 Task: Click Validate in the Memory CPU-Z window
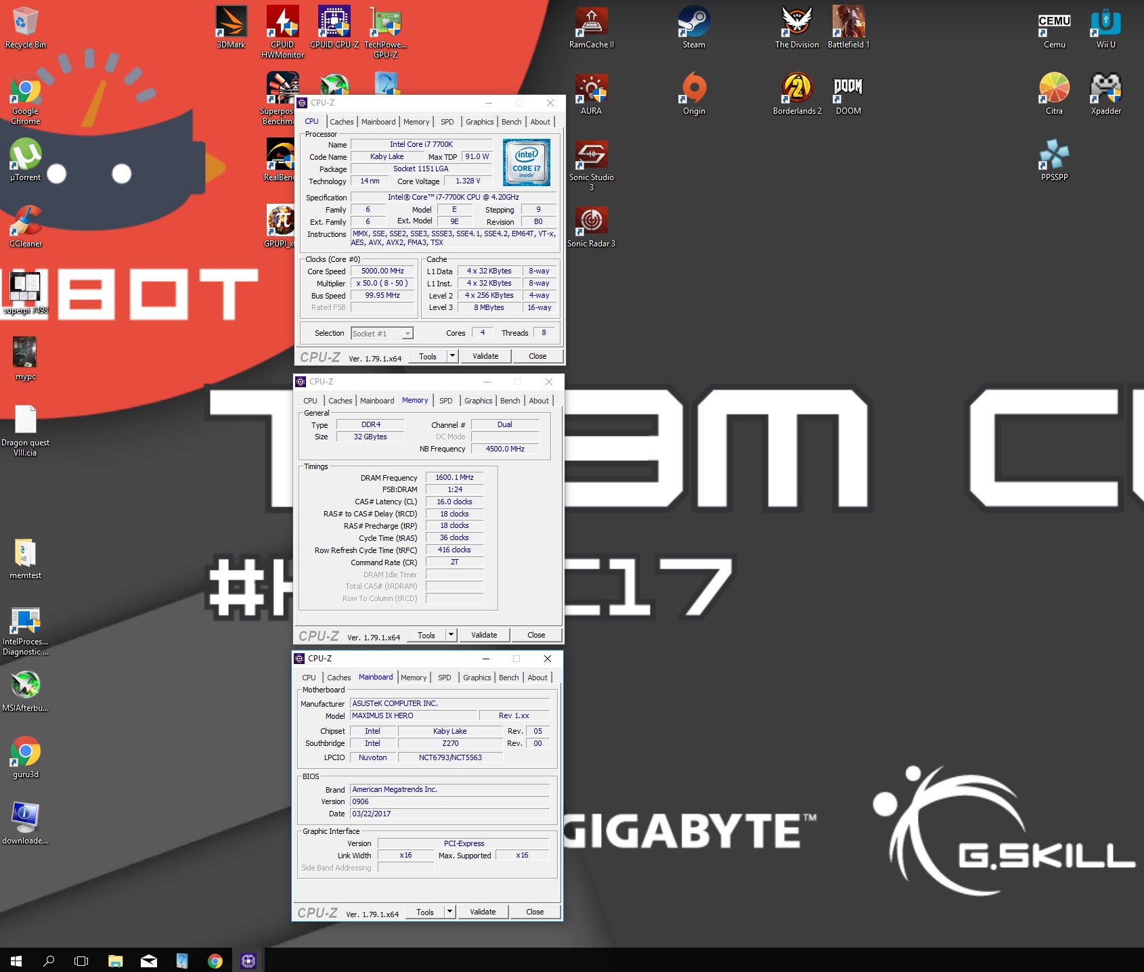484,635
